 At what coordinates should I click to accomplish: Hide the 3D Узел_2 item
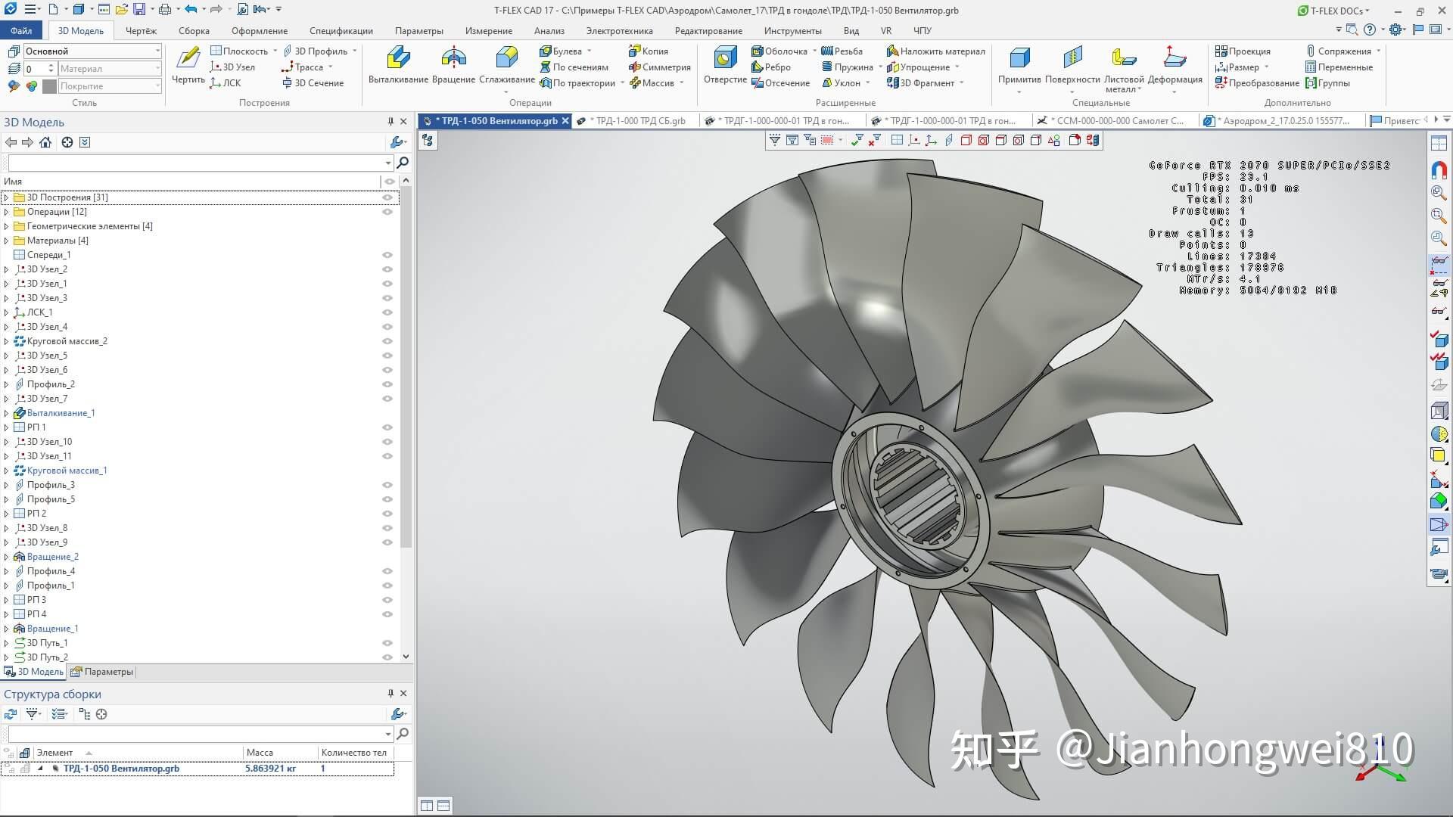387,269
